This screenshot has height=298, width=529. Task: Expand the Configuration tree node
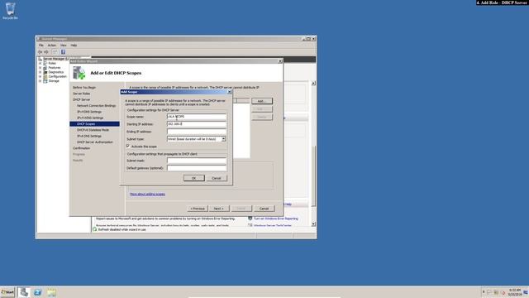[x=41, y=77]
